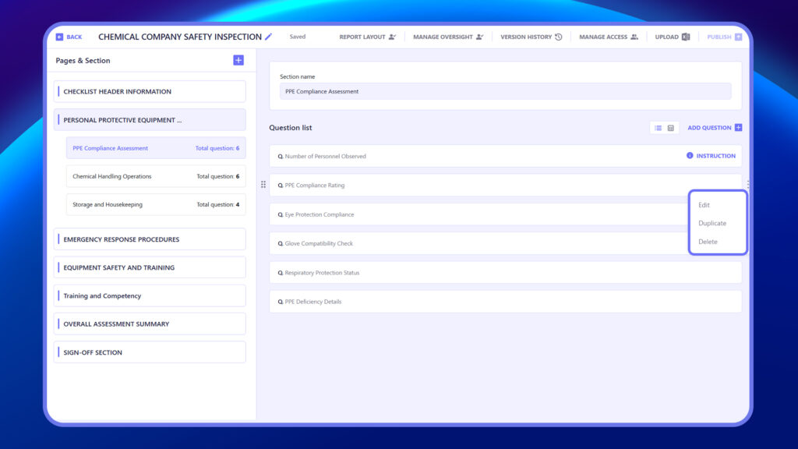This screenshot has height=449, width=798.
Task: Click the Question list heading
Action: (291, 128)
